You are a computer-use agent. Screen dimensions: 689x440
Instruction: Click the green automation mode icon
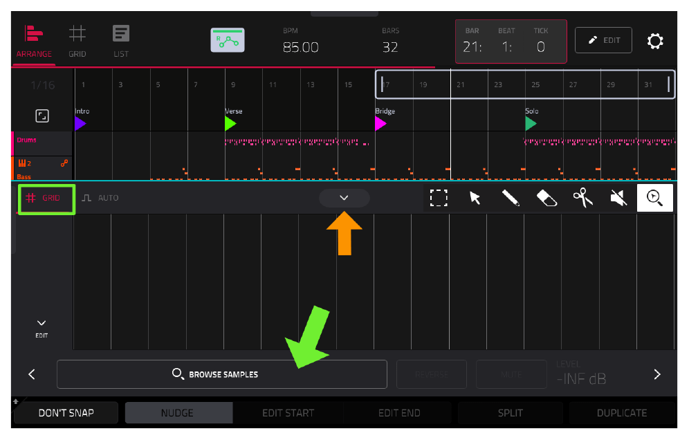tap(228, 40)
